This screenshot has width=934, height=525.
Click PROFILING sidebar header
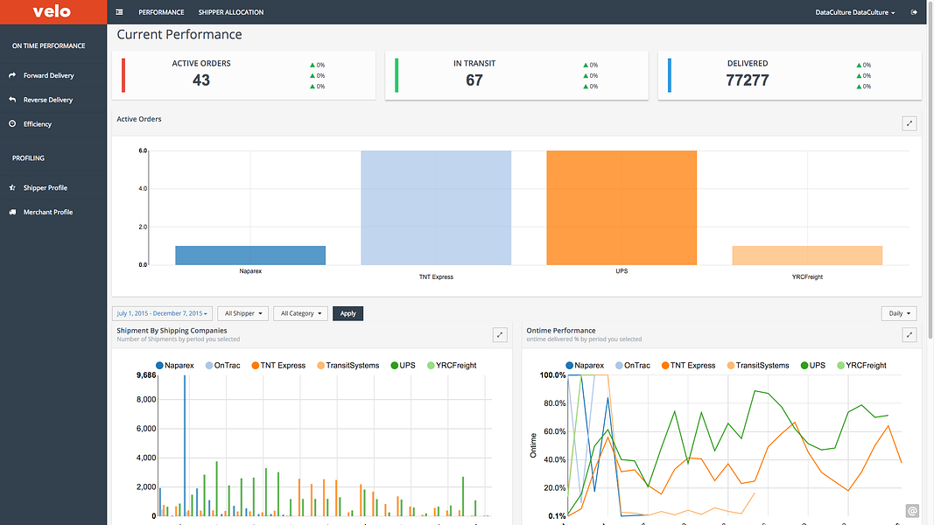tap(29, 158)
